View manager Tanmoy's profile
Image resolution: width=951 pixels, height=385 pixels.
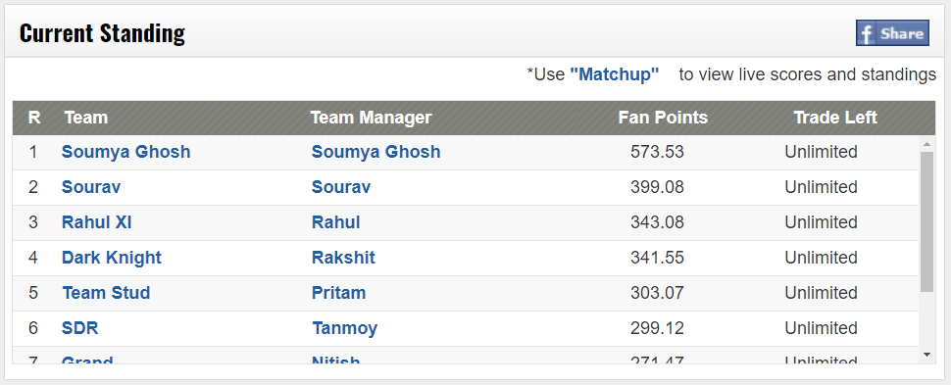coord(344,328)
